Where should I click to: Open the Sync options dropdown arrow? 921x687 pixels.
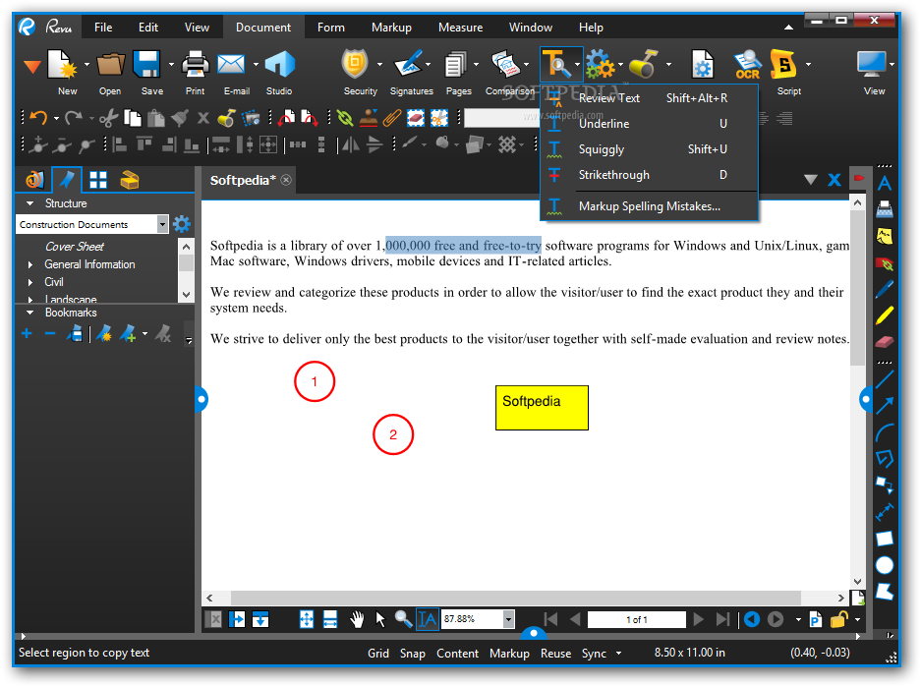coord(618,653)
